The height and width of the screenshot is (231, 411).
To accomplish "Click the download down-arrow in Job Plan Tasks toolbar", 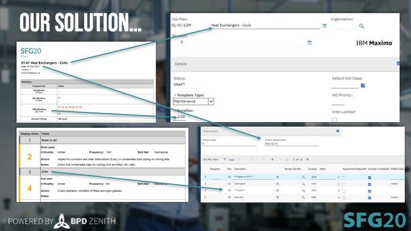I will click(x=272, y=159).
